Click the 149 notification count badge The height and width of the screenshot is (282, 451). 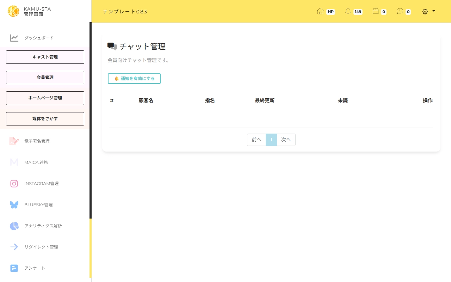[x=358, y=12]
